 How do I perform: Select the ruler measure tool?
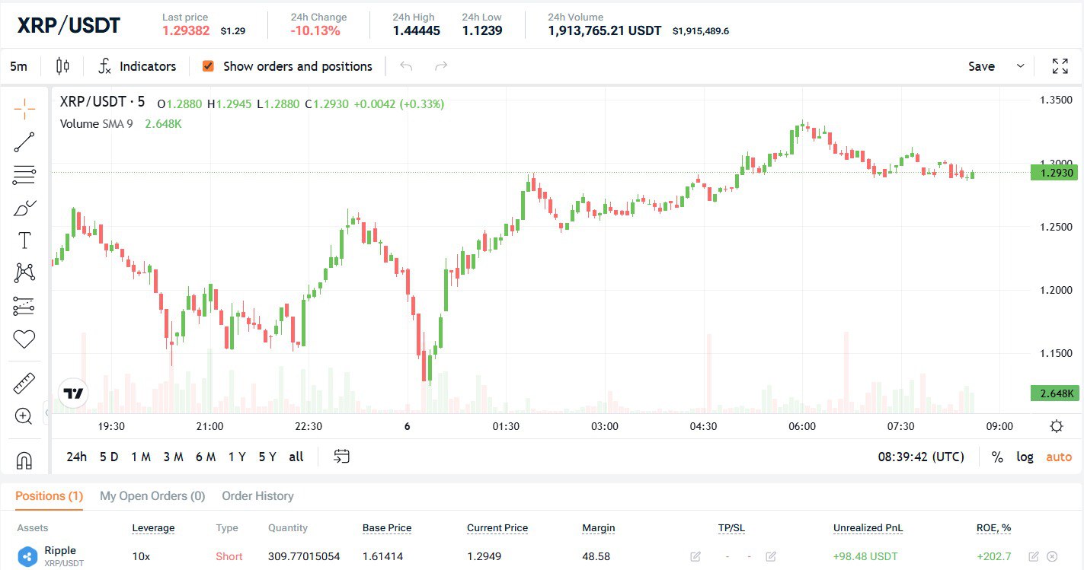pyautogui.click(x=24, y=383)
